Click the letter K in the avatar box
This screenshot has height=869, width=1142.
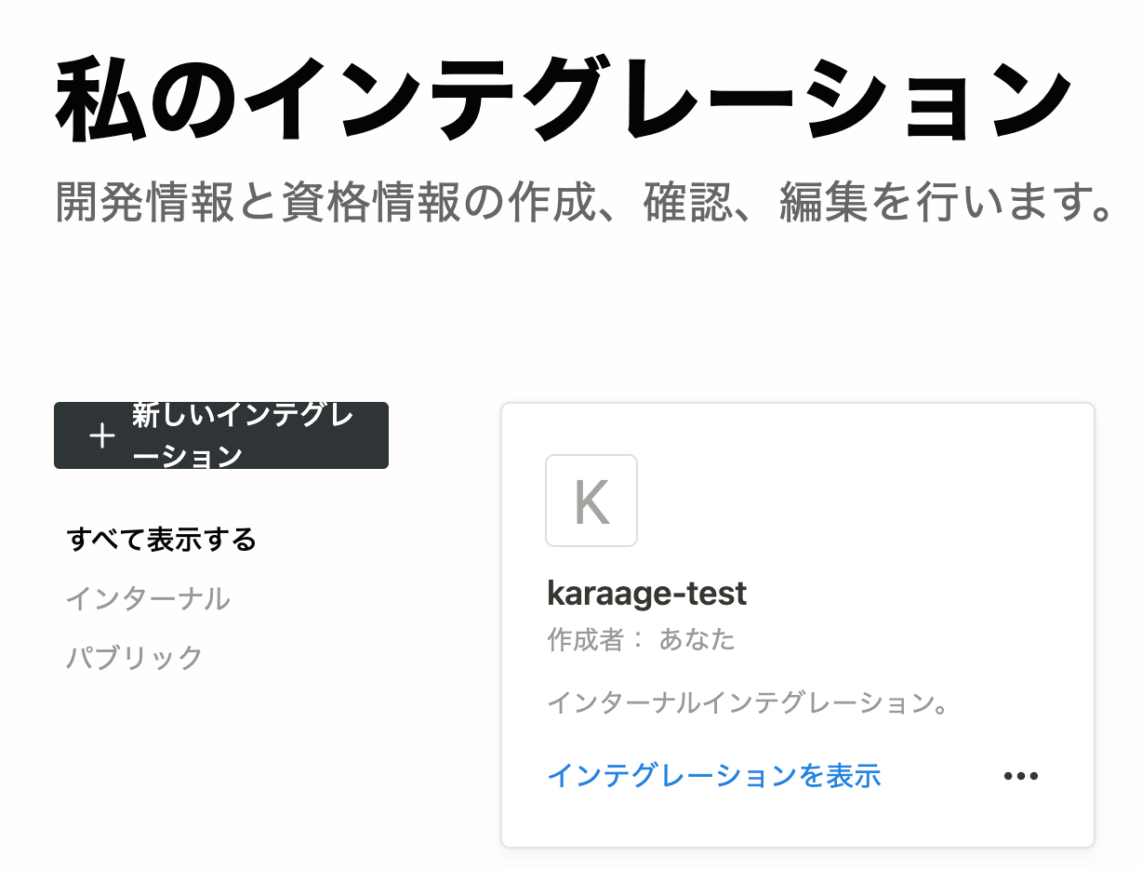click(x=591, y=501)
